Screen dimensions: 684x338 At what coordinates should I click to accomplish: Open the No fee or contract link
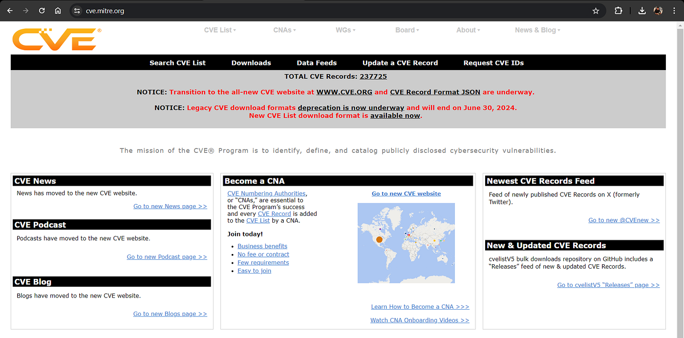click(263, 254)
